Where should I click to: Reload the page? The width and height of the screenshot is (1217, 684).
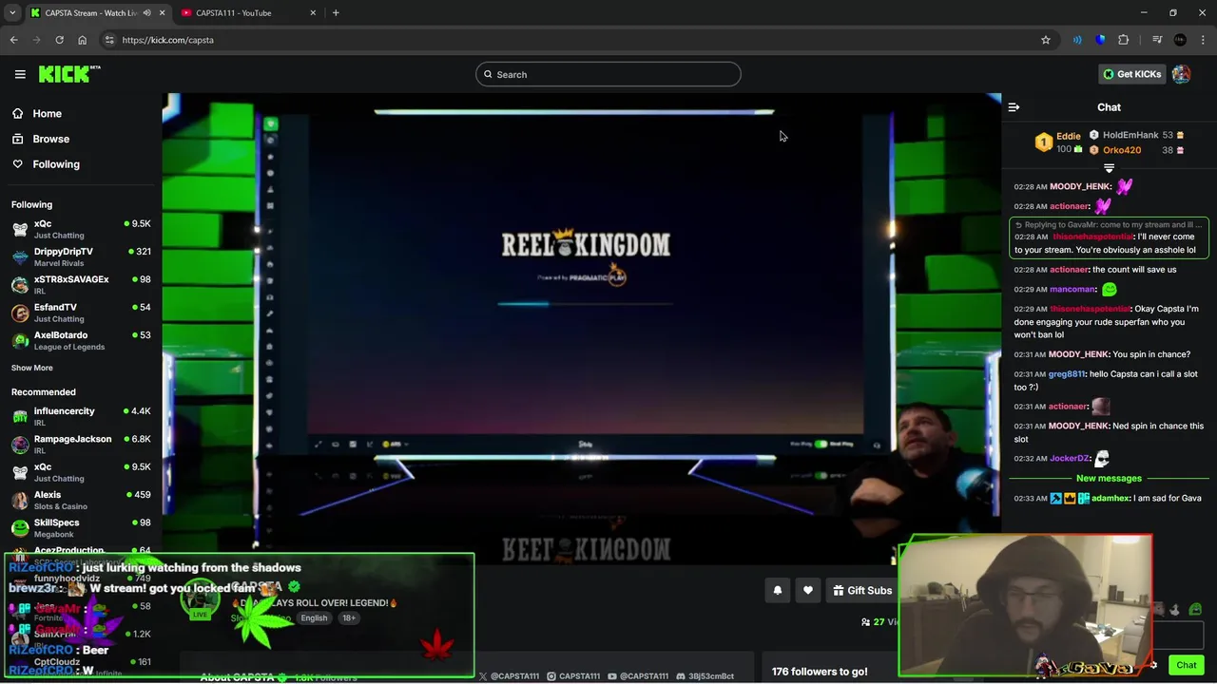59,40
